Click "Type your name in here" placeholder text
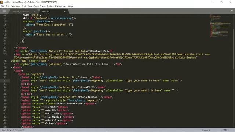 [x=143, y=81]
